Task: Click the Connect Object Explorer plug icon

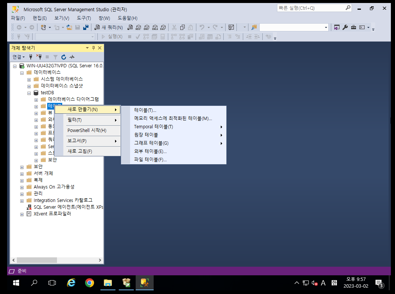Action: (31, 57)
